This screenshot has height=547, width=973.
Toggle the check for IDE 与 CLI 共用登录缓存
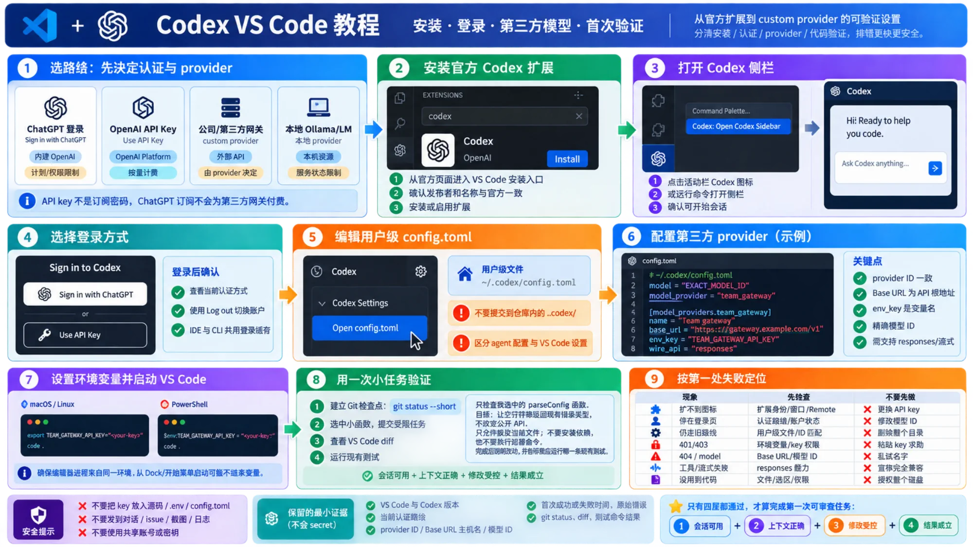(x=178, y=330)
